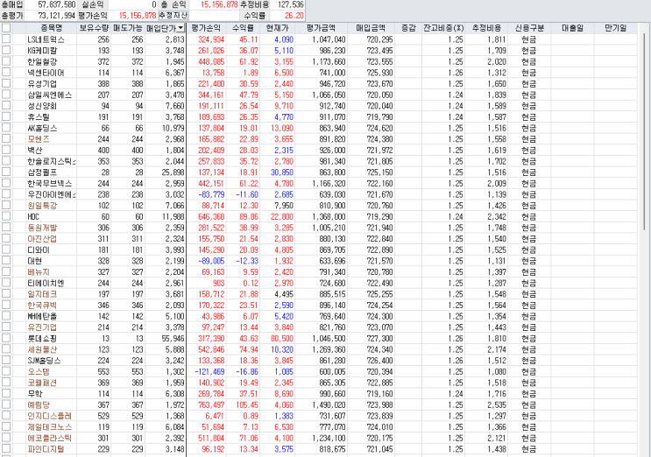
Task: Click the 증감 column header
Action: [x=408, y=28]
